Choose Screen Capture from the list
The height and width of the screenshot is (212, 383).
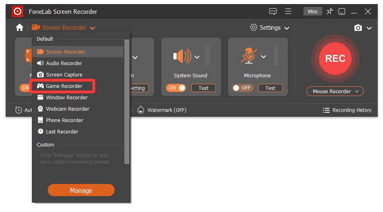77,74
